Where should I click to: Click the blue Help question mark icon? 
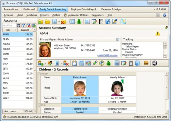coord(164,15)
